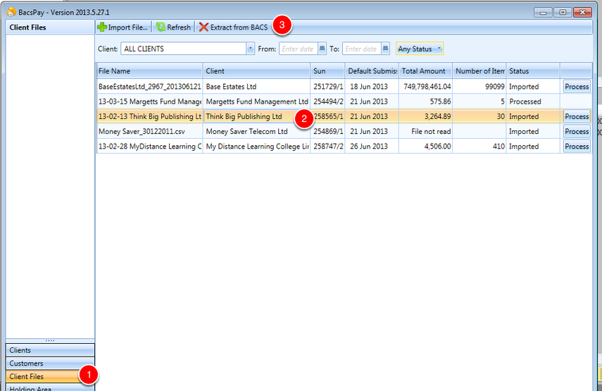
Task: Sort by the Number of Items column header
Action: pos(479,71)
